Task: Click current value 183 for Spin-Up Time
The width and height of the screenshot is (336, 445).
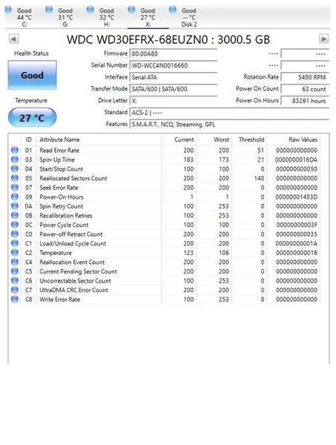Action: [x=188, y=159]
